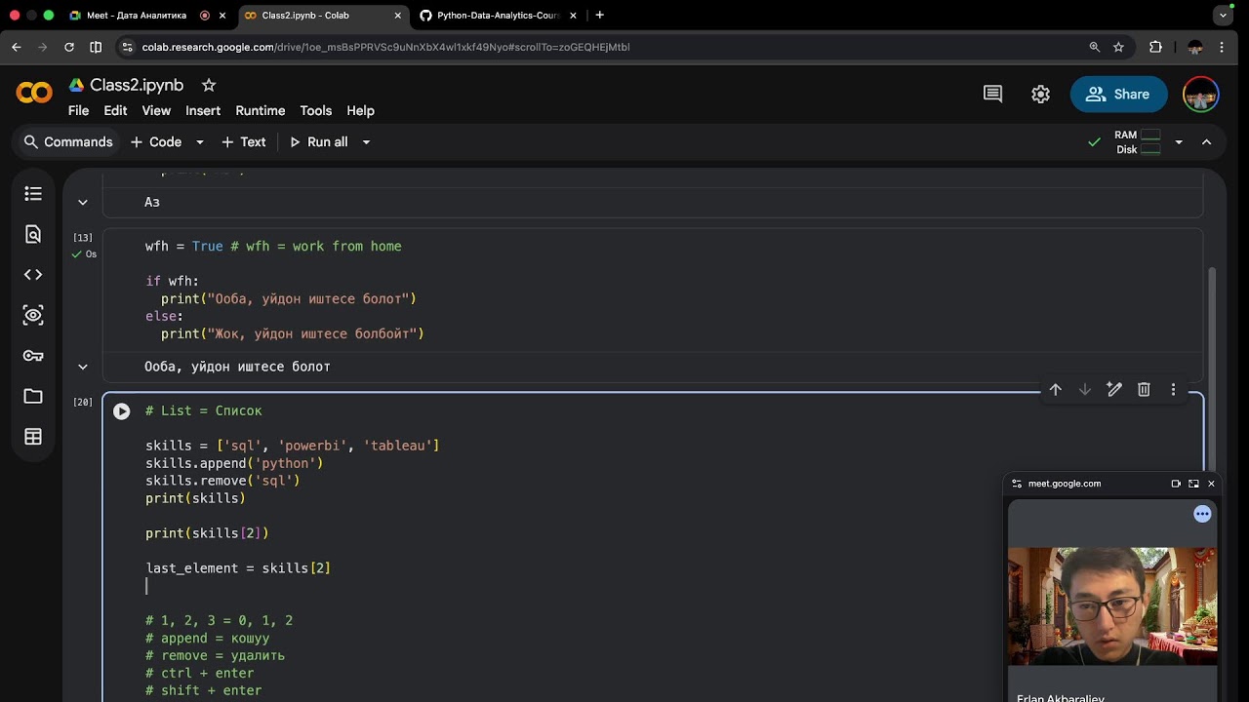Open the code snippets panel
The width and height of the screenshot is (1249, 702).
tap(33, 275)
